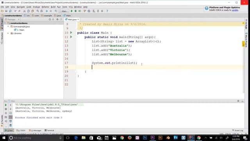Open the Messages tool window tab
The image size is (250, 141).
pyautogui.click(x=35, y=130)
